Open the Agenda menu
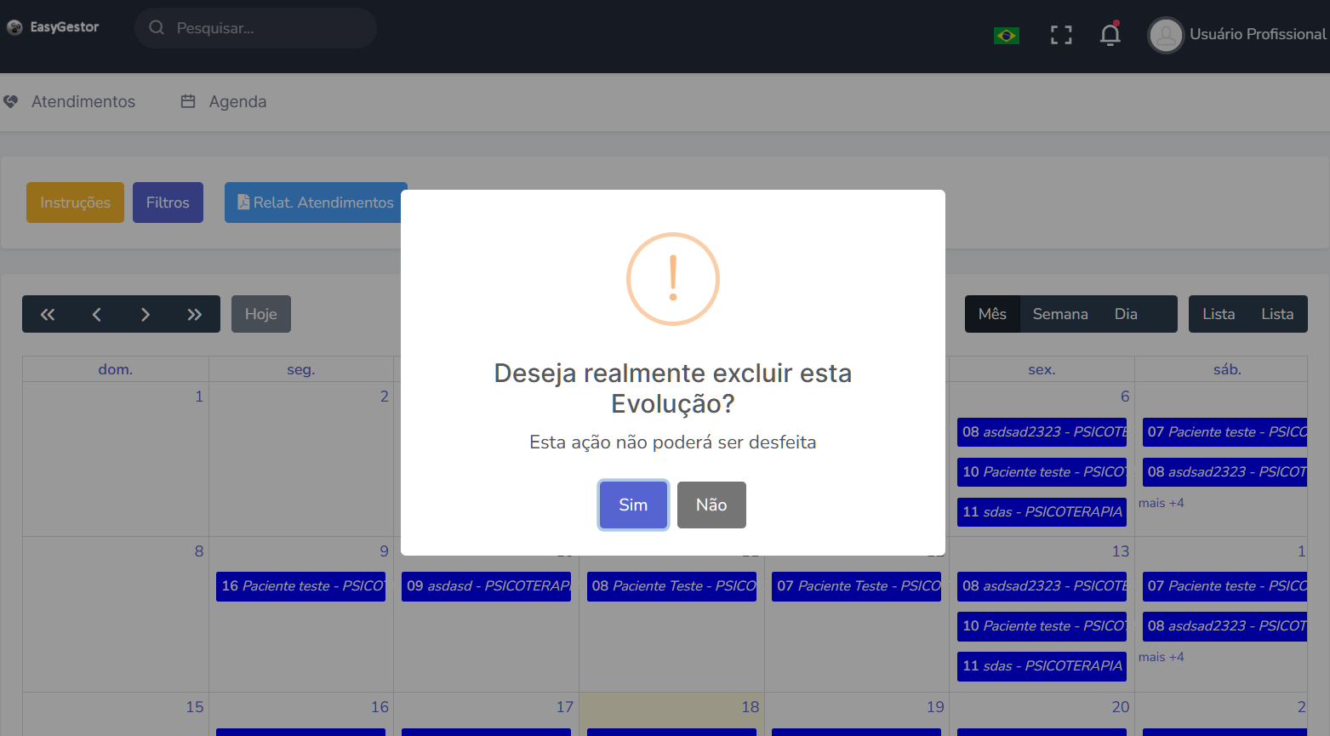 tap(224, 101)
